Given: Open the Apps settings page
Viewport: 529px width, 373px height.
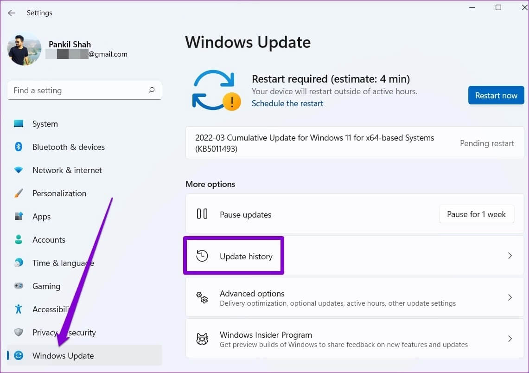Looking at the screenshot, I should point(84,217).
